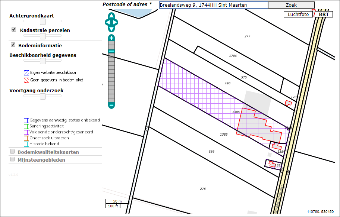Click the Voortgang onderzoek slider handle
This screenshot has width=340, height=217.
tap(43, 96)
